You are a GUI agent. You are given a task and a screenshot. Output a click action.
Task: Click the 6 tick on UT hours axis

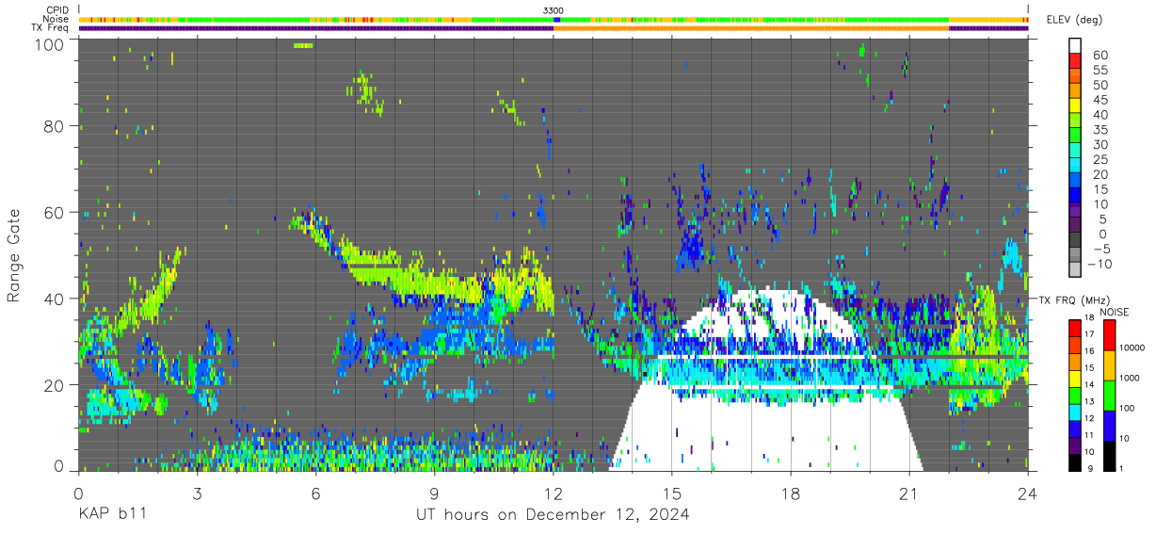point(315,492)
